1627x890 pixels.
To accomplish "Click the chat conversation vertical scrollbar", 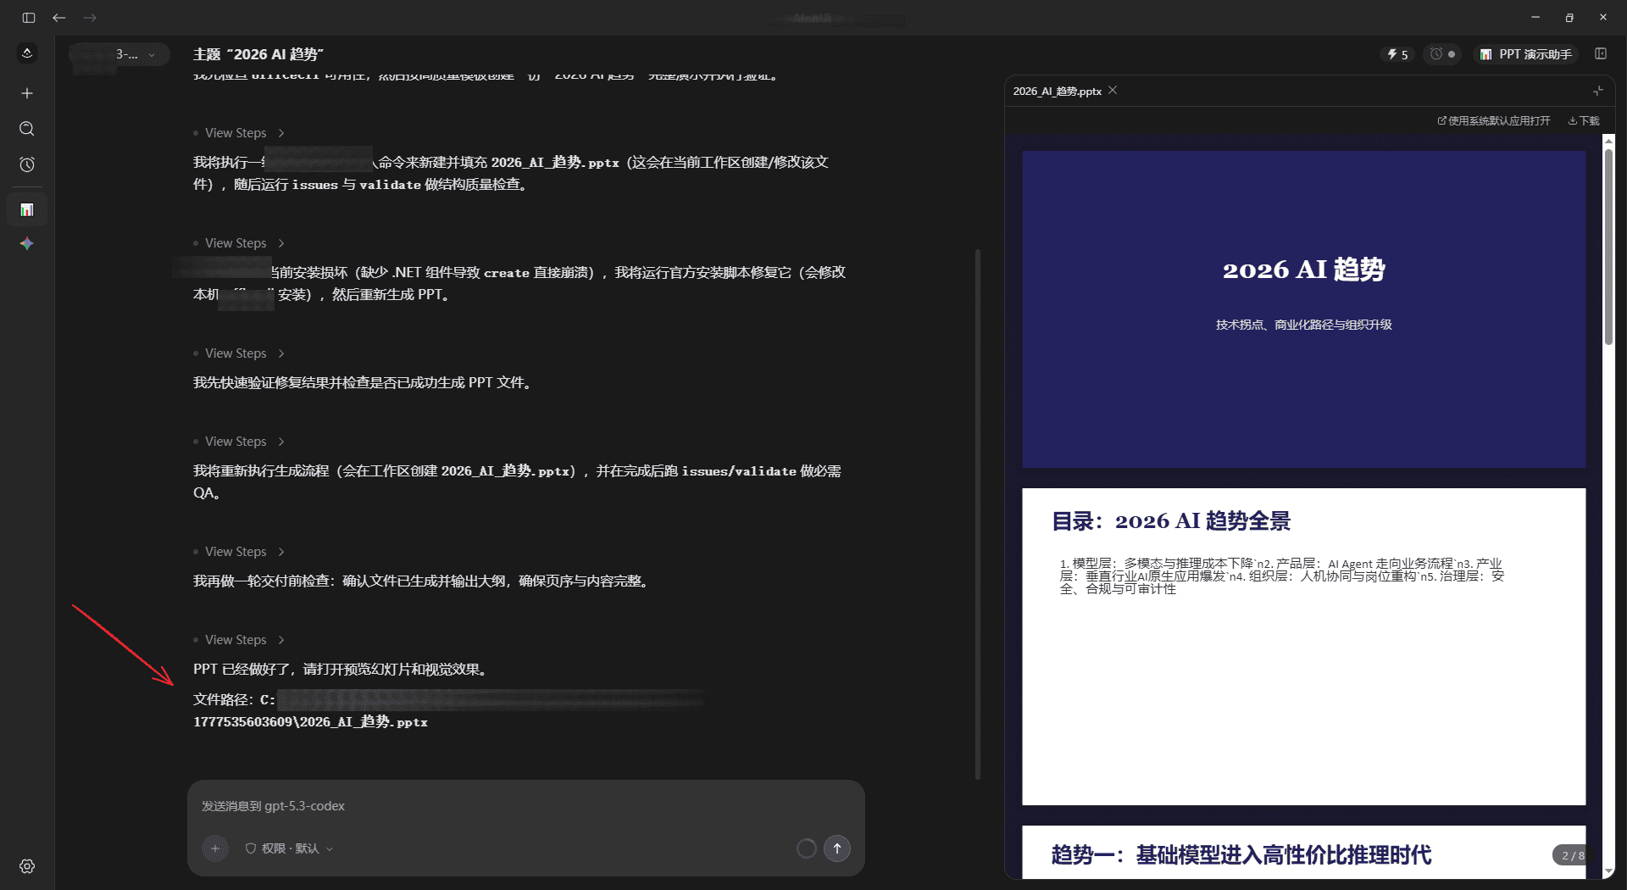I will [978, 515].
